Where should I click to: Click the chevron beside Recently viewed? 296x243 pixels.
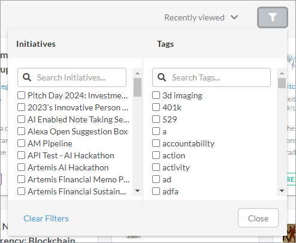click(x=234, y=17)
